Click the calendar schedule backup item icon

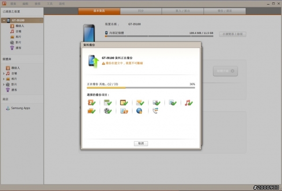(108, 103)
